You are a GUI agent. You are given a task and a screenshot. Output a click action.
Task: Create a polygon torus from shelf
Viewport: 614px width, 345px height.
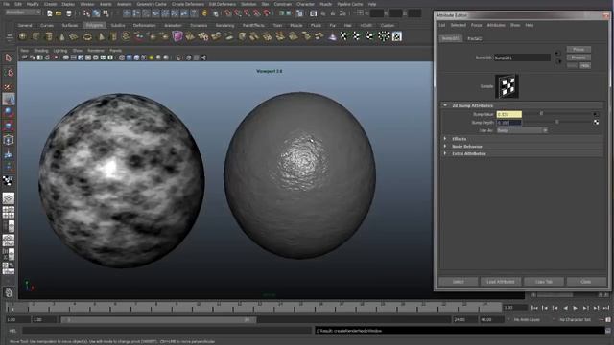[x=87, y=36]
